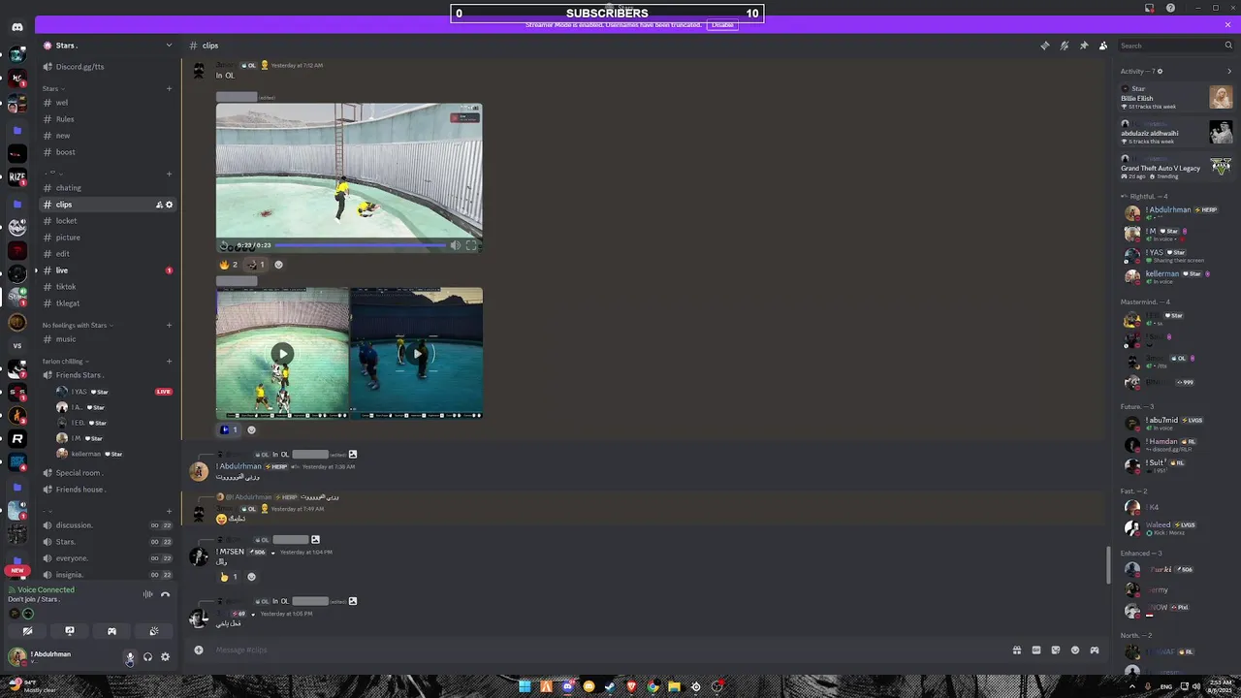Click LIVE badge next to YAS

point(164,392)
